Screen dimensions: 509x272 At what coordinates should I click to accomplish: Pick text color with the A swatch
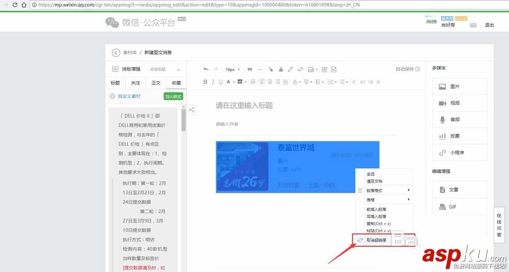click(229, 82)
